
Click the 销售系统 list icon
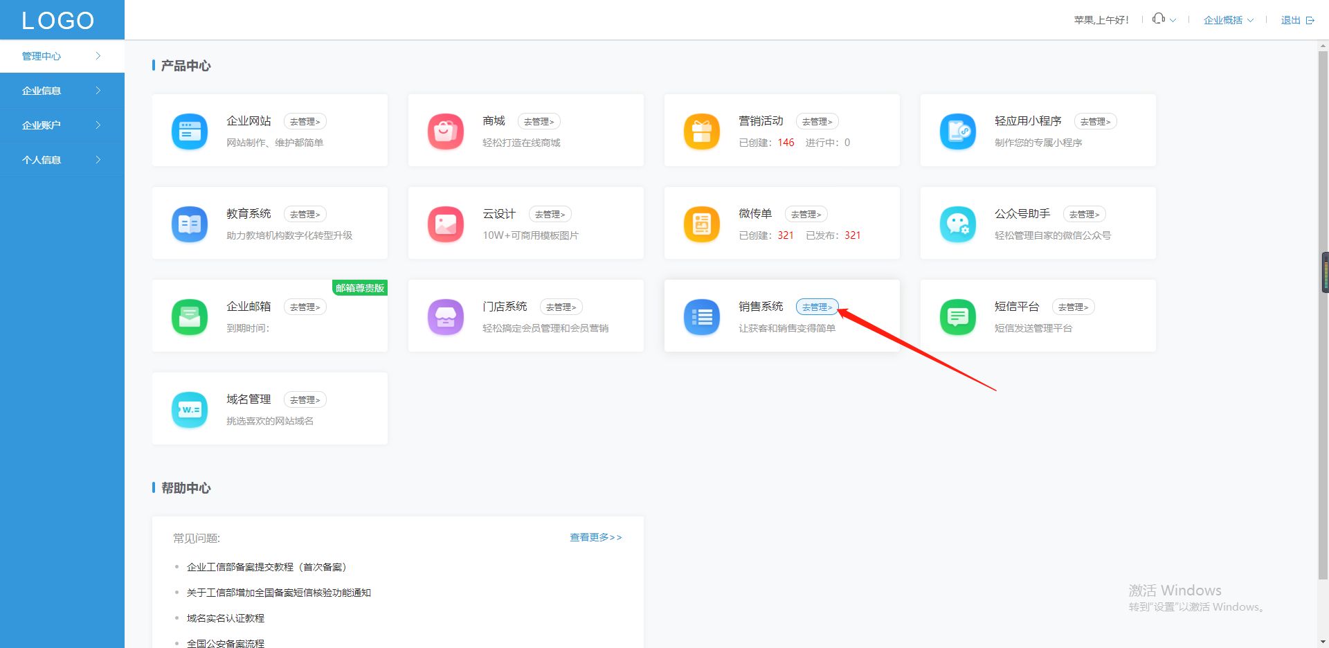[x=702, y=316]
